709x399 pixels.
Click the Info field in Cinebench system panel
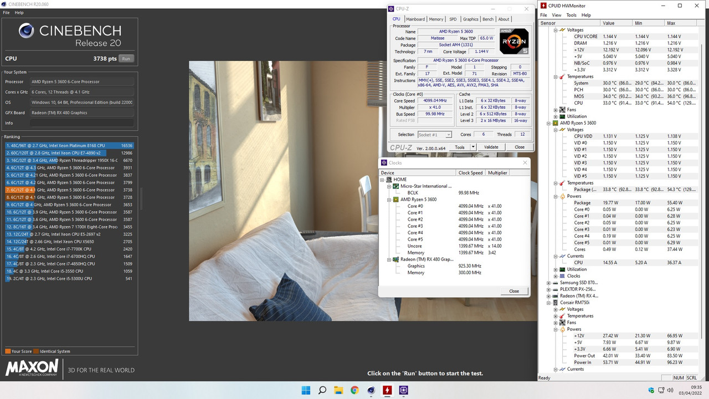pos(82,123)
